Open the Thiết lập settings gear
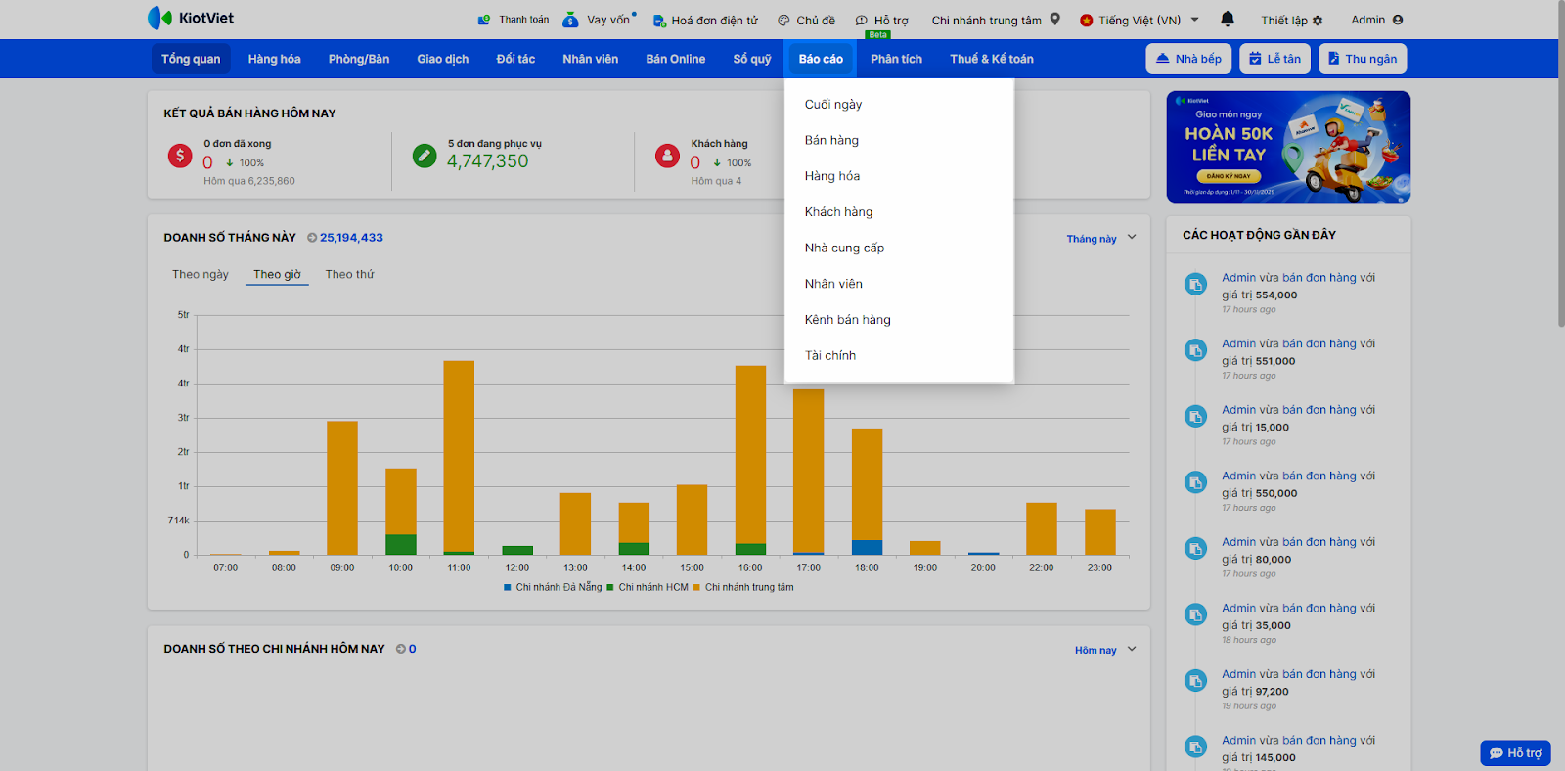 tap(1318, 21)
